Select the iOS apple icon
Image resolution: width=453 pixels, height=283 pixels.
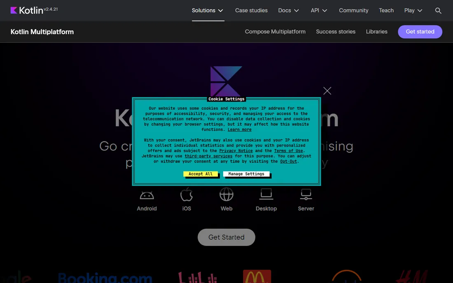[x=187, y=195]
